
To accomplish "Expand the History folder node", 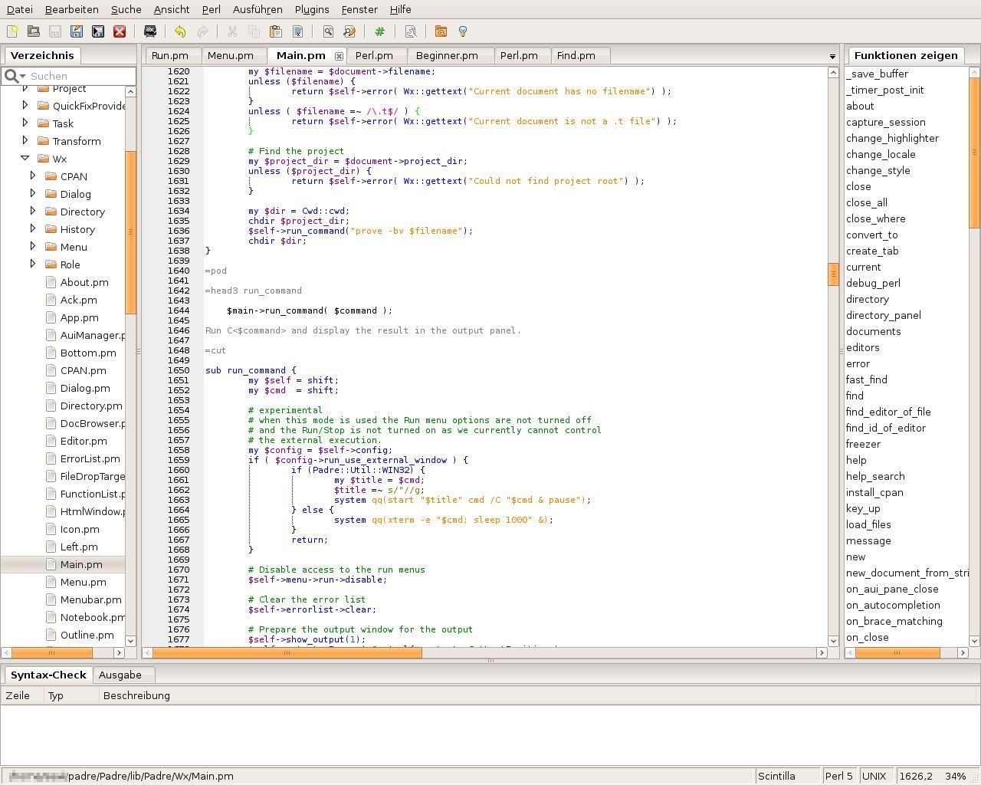I will click(x=33, y=228).
